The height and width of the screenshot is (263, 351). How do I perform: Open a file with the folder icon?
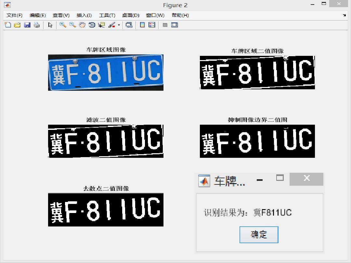coord(17,25)
